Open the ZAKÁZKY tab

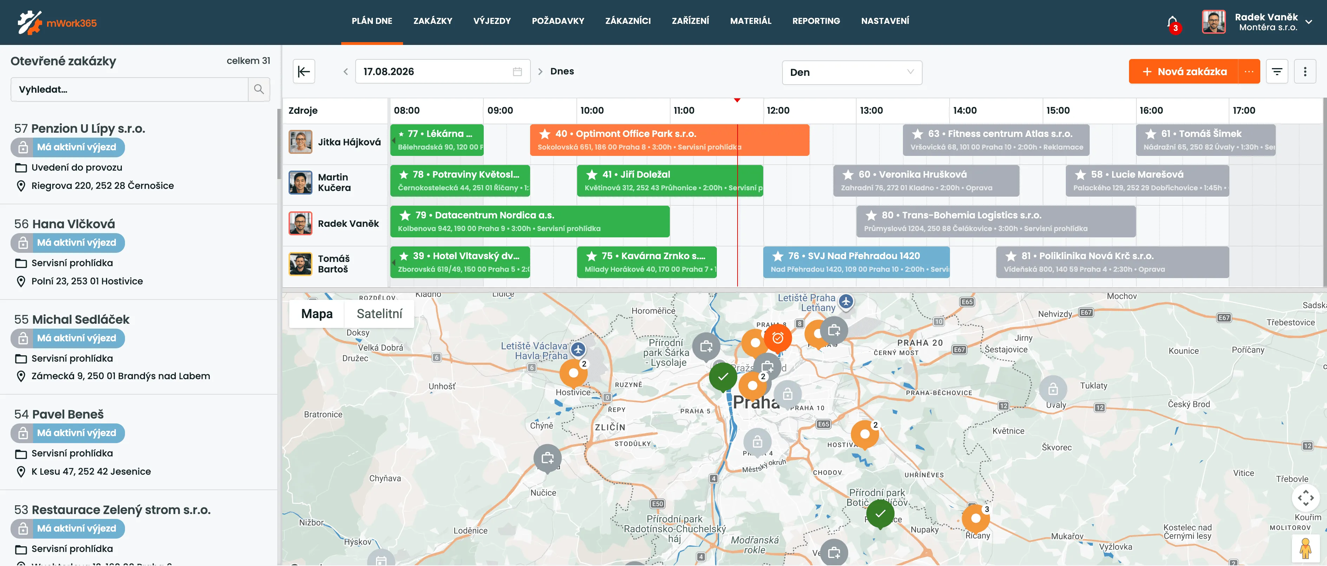click(x=433, y=21)
